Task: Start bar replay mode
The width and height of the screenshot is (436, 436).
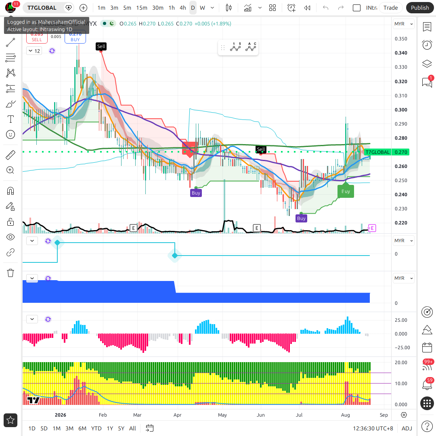Action: pos(307,8)
